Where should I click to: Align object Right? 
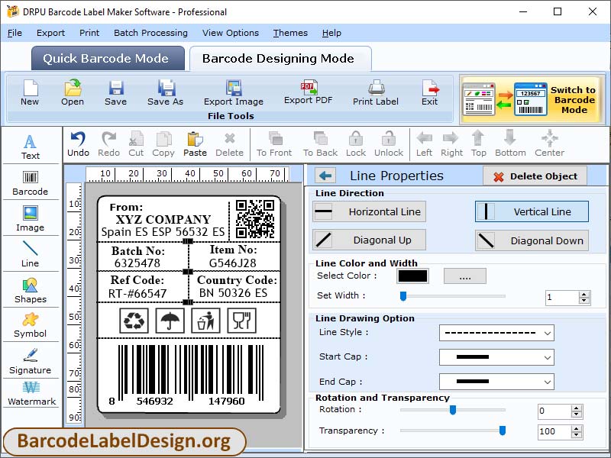451,144
